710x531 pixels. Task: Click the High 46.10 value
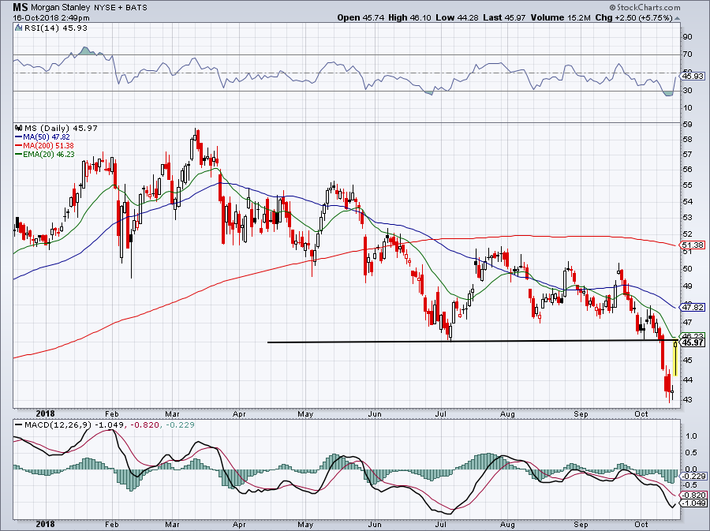coord(409,17)
